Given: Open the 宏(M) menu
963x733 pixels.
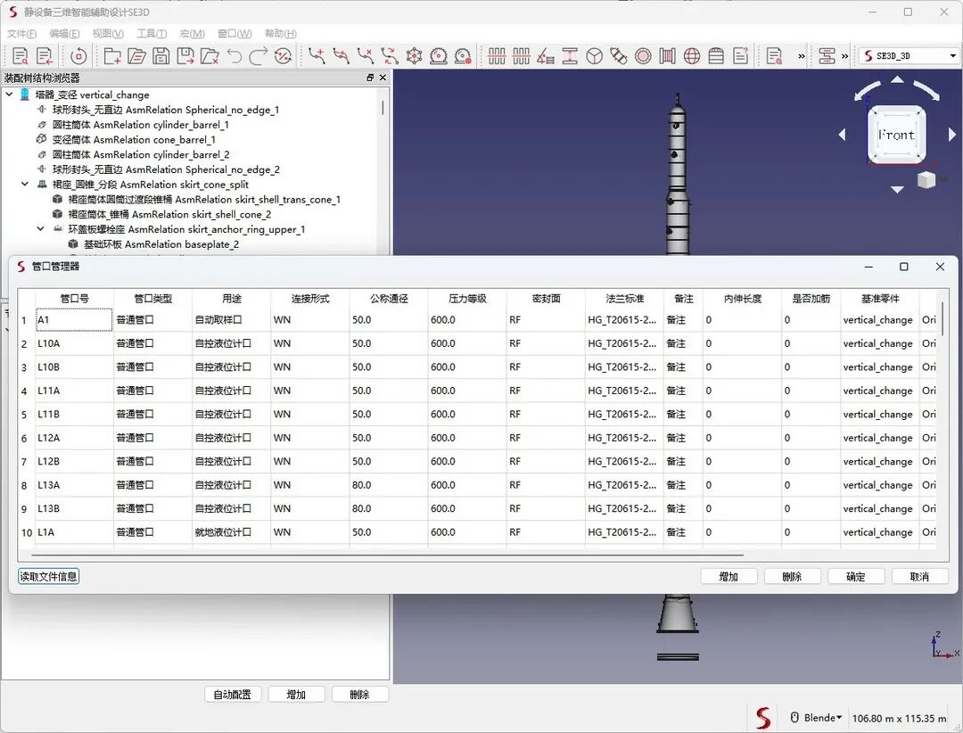Looking at the screenshot, I should click(x=193, y=34).
